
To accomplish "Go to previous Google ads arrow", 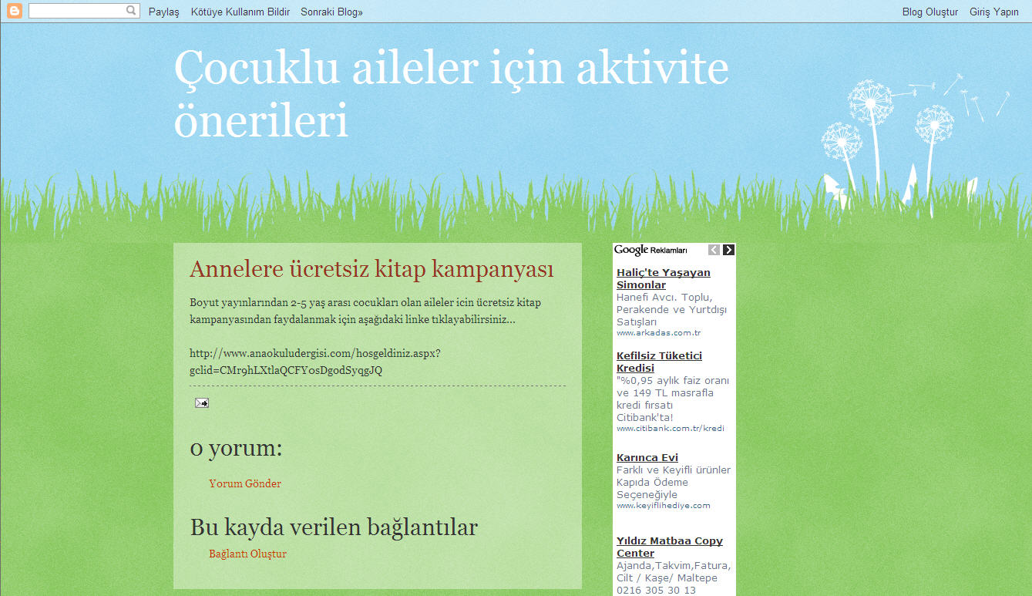I will (x=714, y=250).
